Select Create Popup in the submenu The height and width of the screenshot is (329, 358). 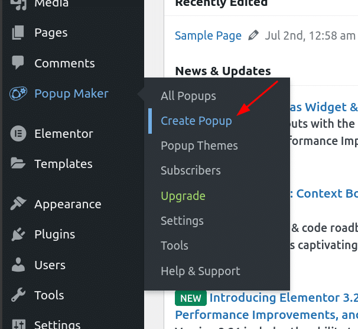pyautogui.click(x=196, y=121)
